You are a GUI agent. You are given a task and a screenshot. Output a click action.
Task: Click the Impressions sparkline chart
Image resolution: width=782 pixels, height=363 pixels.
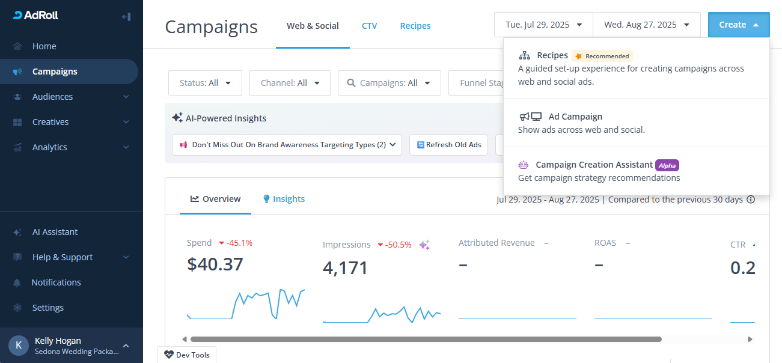382,315
